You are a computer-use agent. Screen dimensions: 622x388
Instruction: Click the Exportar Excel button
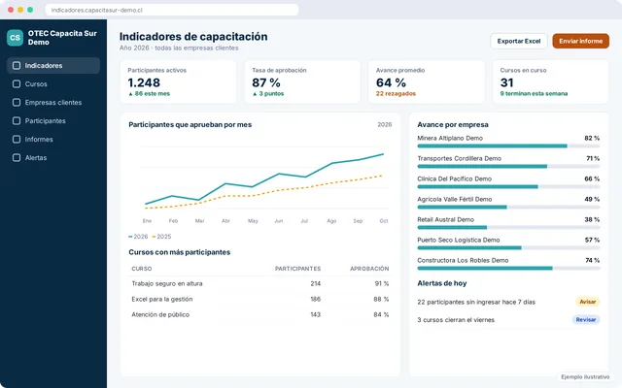pyautogui.click(x=519, y=41)
